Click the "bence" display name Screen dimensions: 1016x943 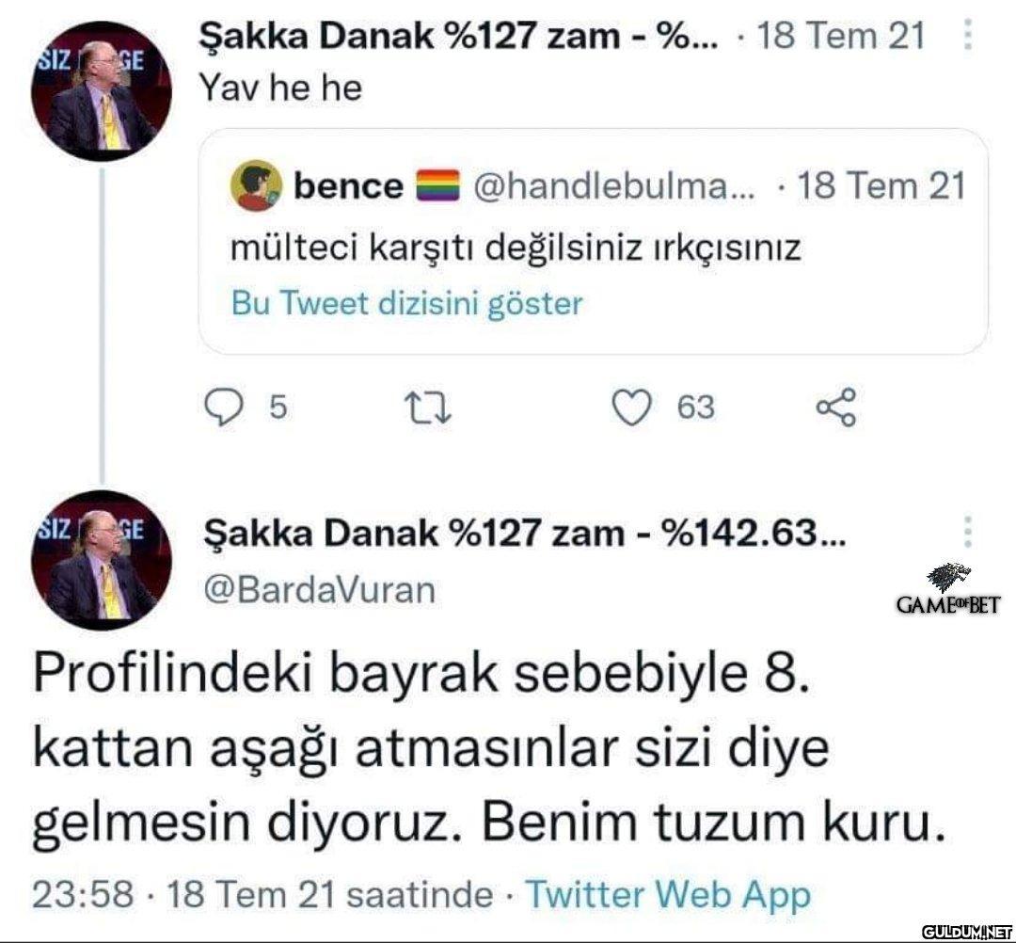[348, 185]
